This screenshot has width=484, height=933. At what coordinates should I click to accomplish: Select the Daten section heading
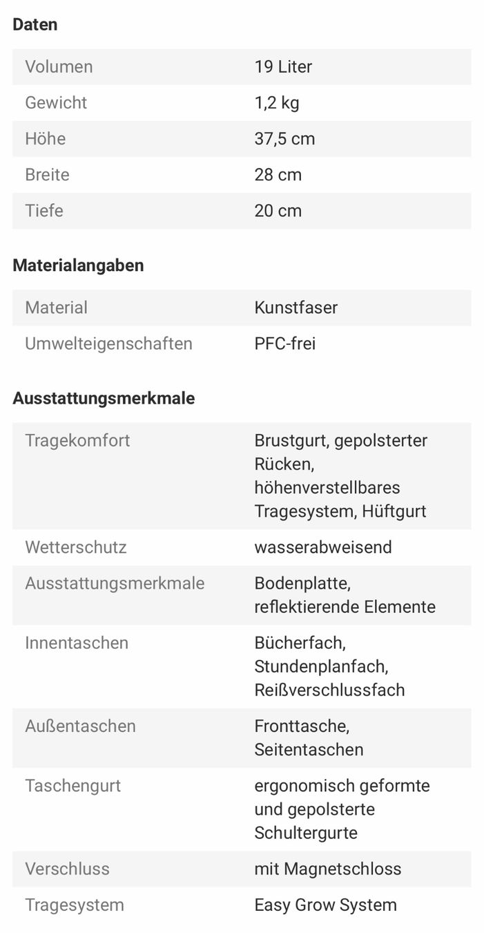(35, 25)
